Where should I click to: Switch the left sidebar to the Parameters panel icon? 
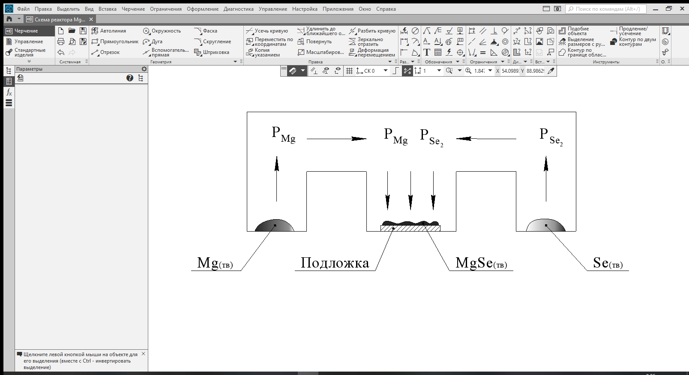pos(9,81)
